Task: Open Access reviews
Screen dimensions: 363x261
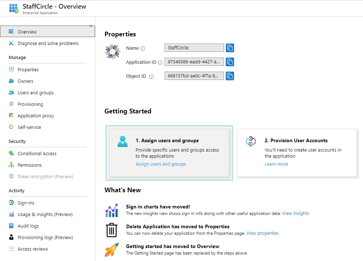Action: (x=33, y=249)
